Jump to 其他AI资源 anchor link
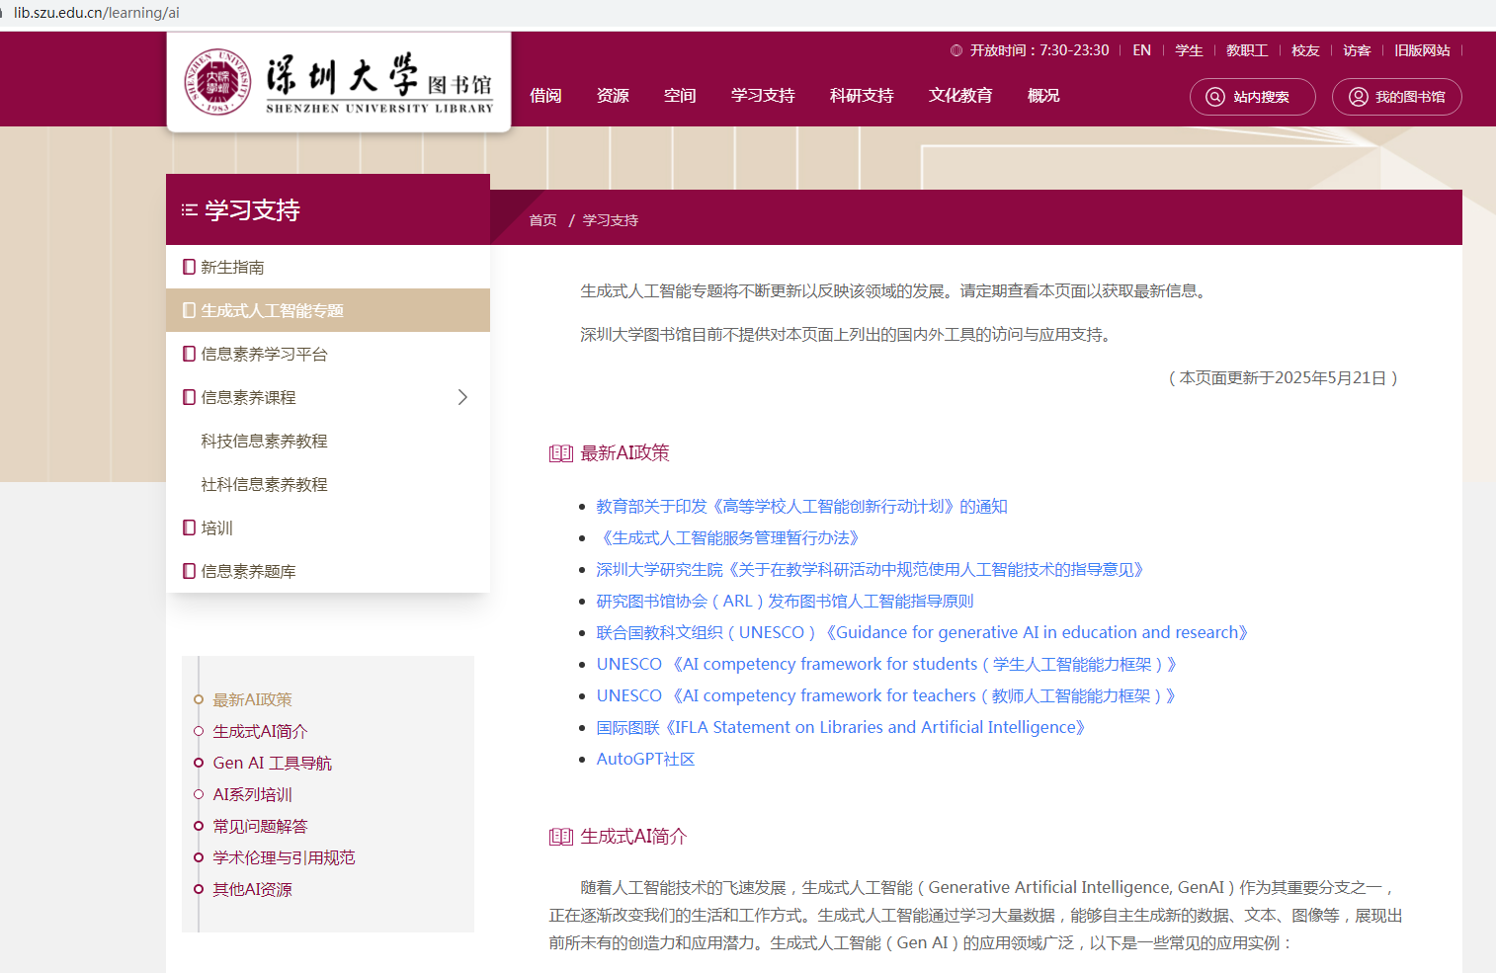This screenshot has width=1496, height=973. coord(252,889)
